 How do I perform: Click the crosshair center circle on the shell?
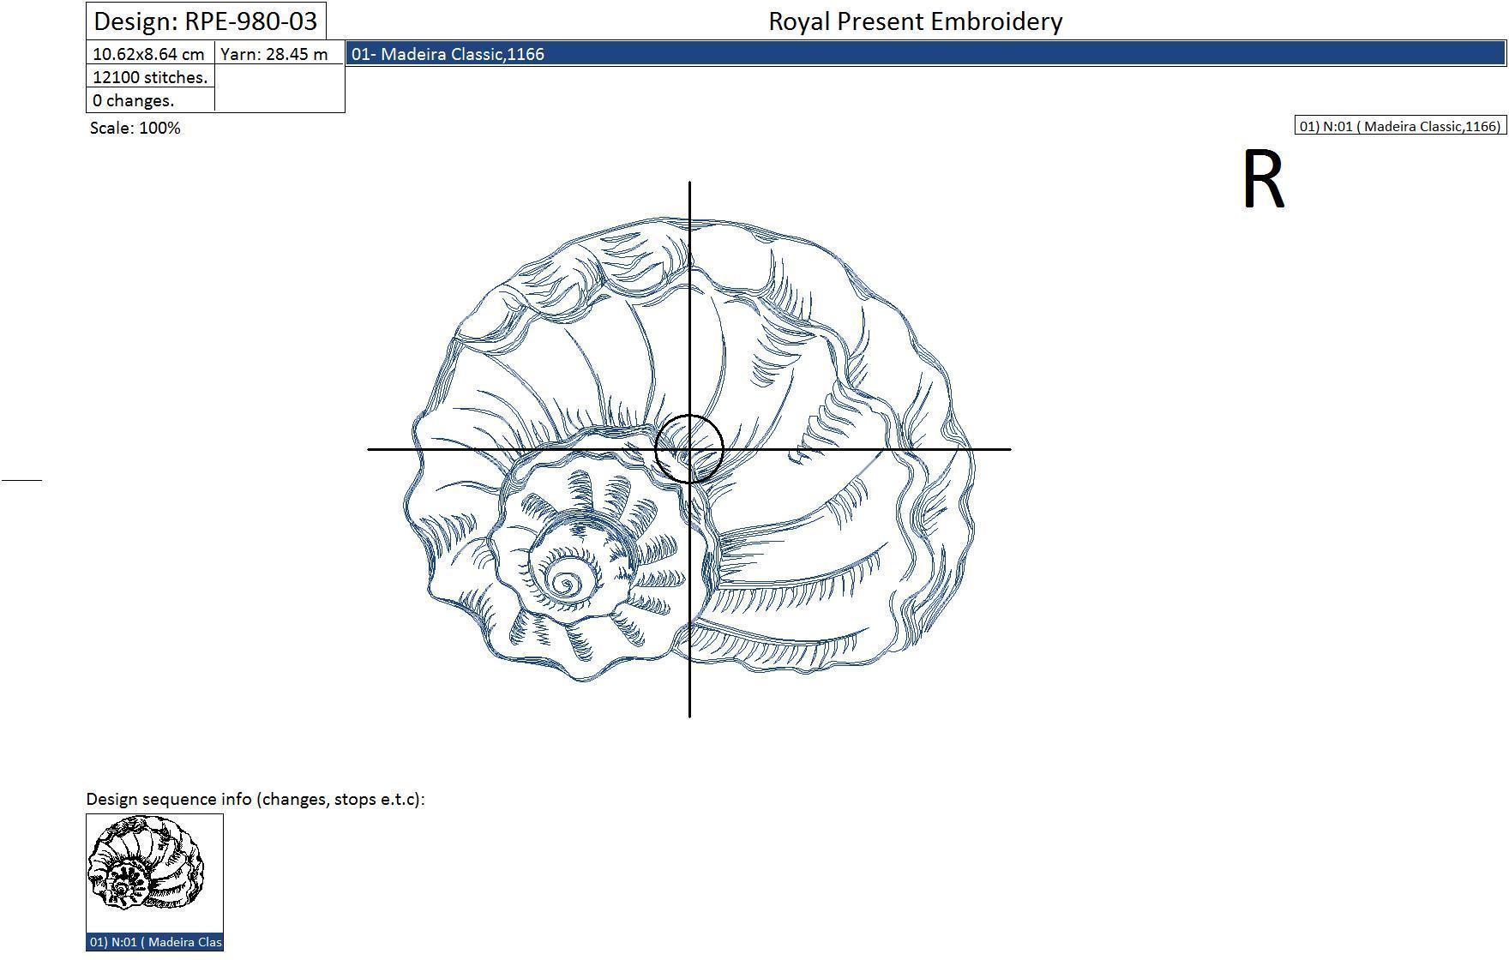click(x=689, y=448)
